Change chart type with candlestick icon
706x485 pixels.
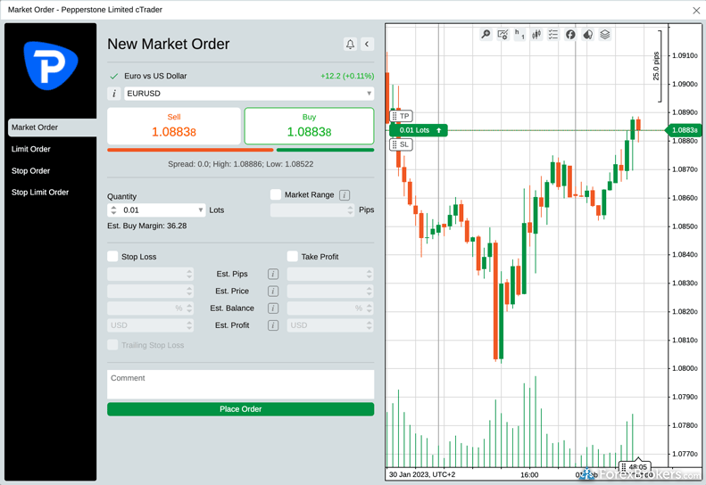[536, 35]
